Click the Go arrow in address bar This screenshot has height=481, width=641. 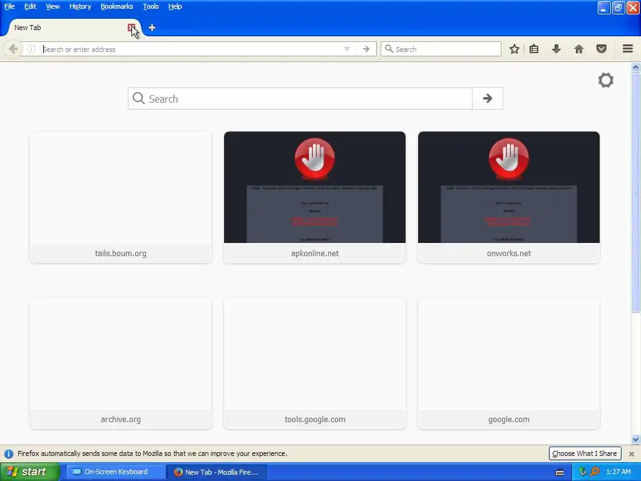(366, 49)
